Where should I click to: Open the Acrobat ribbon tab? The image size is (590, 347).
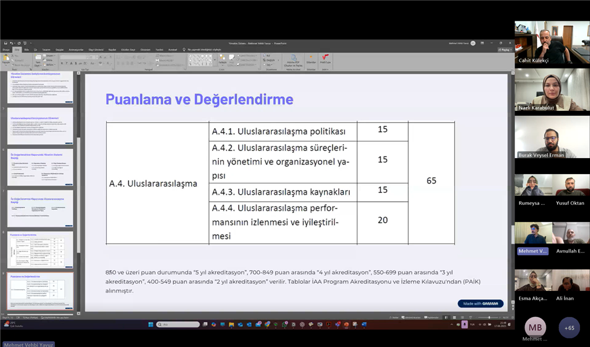(172, 50)
